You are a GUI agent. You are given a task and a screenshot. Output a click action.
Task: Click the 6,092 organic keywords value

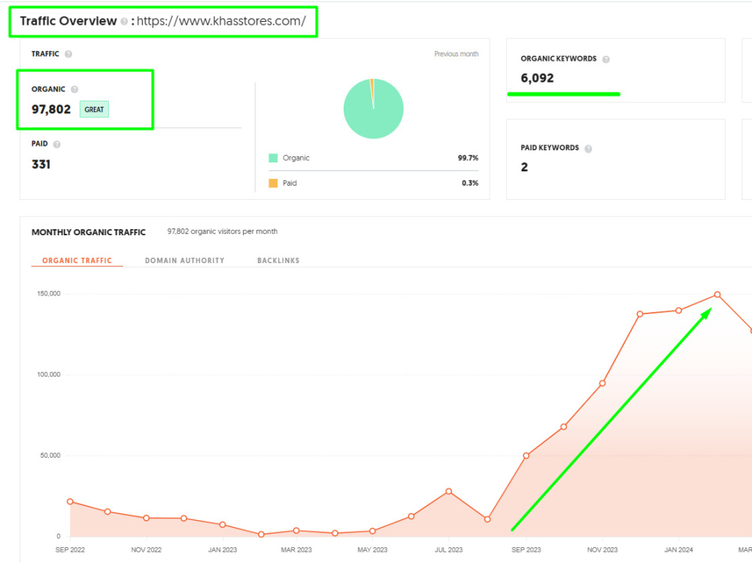coord(537,78)
